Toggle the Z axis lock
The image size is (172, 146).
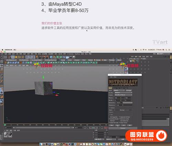33,57
